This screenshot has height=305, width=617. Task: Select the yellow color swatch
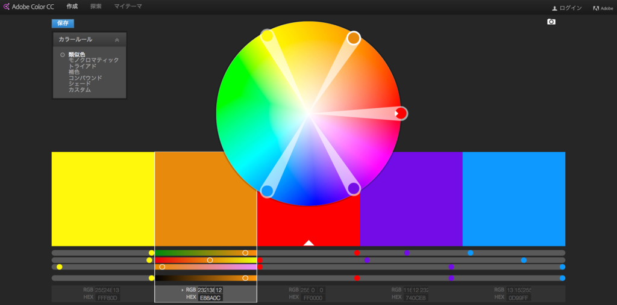click(x=103, y=199)
